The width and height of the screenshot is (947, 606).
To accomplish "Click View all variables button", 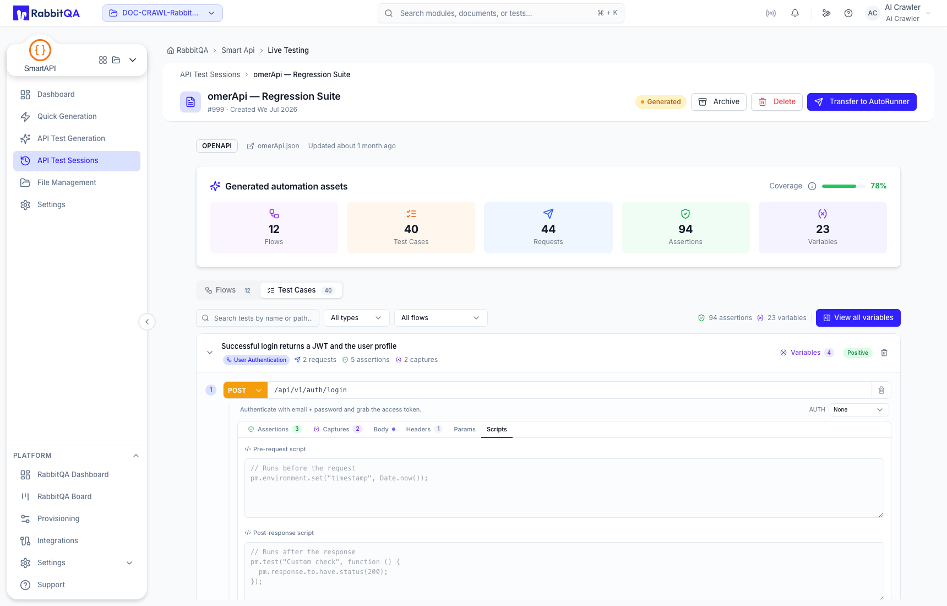I will click(x=858, y=318).
